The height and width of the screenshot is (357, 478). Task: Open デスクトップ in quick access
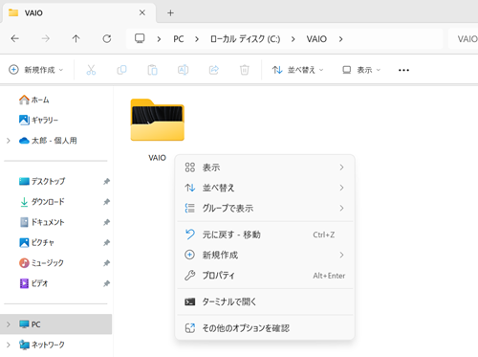pyautogui.click(x=42, y=181)
